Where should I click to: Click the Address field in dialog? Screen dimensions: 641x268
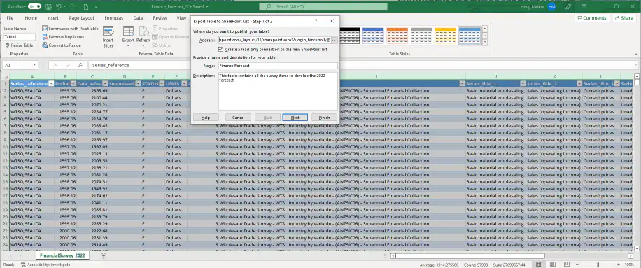pyautogui.click(x=274, y=40)
